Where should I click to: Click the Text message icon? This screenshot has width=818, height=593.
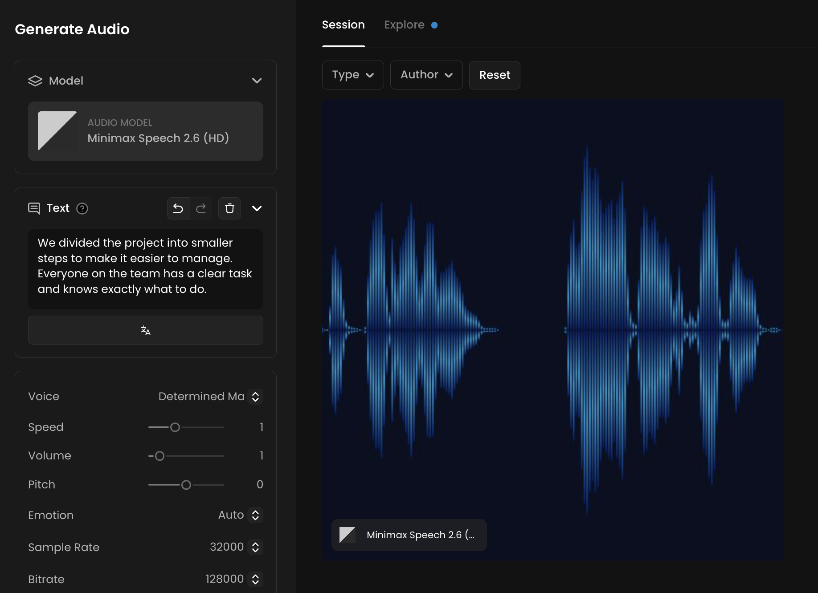34,208
